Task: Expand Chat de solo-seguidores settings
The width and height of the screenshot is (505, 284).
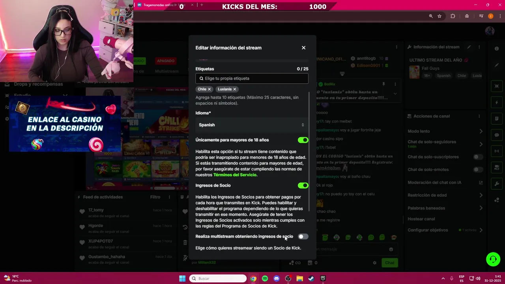Action: [x=481, y=144]
